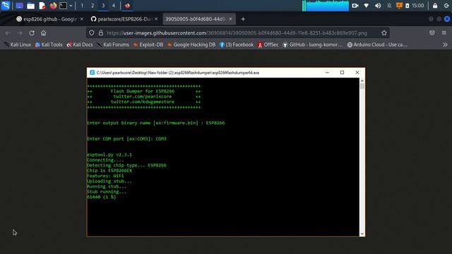Close the 'esp8266 github - Google' tab

[82, 19]
